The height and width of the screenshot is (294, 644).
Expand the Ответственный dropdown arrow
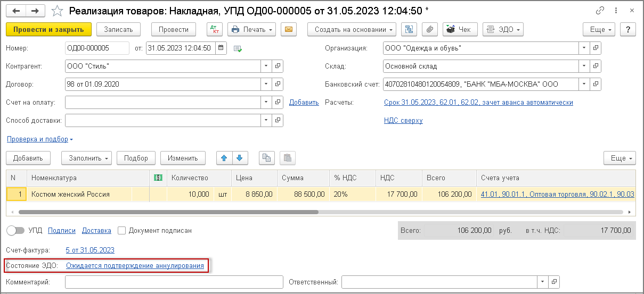click(x=543, y=282)
